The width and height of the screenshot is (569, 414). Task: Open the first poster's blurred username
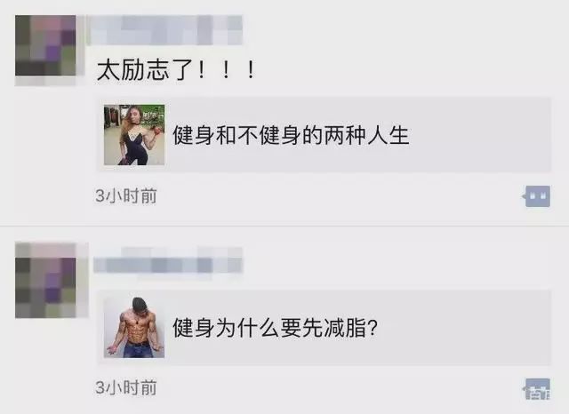pyautogui.click(x=165, y=30)
